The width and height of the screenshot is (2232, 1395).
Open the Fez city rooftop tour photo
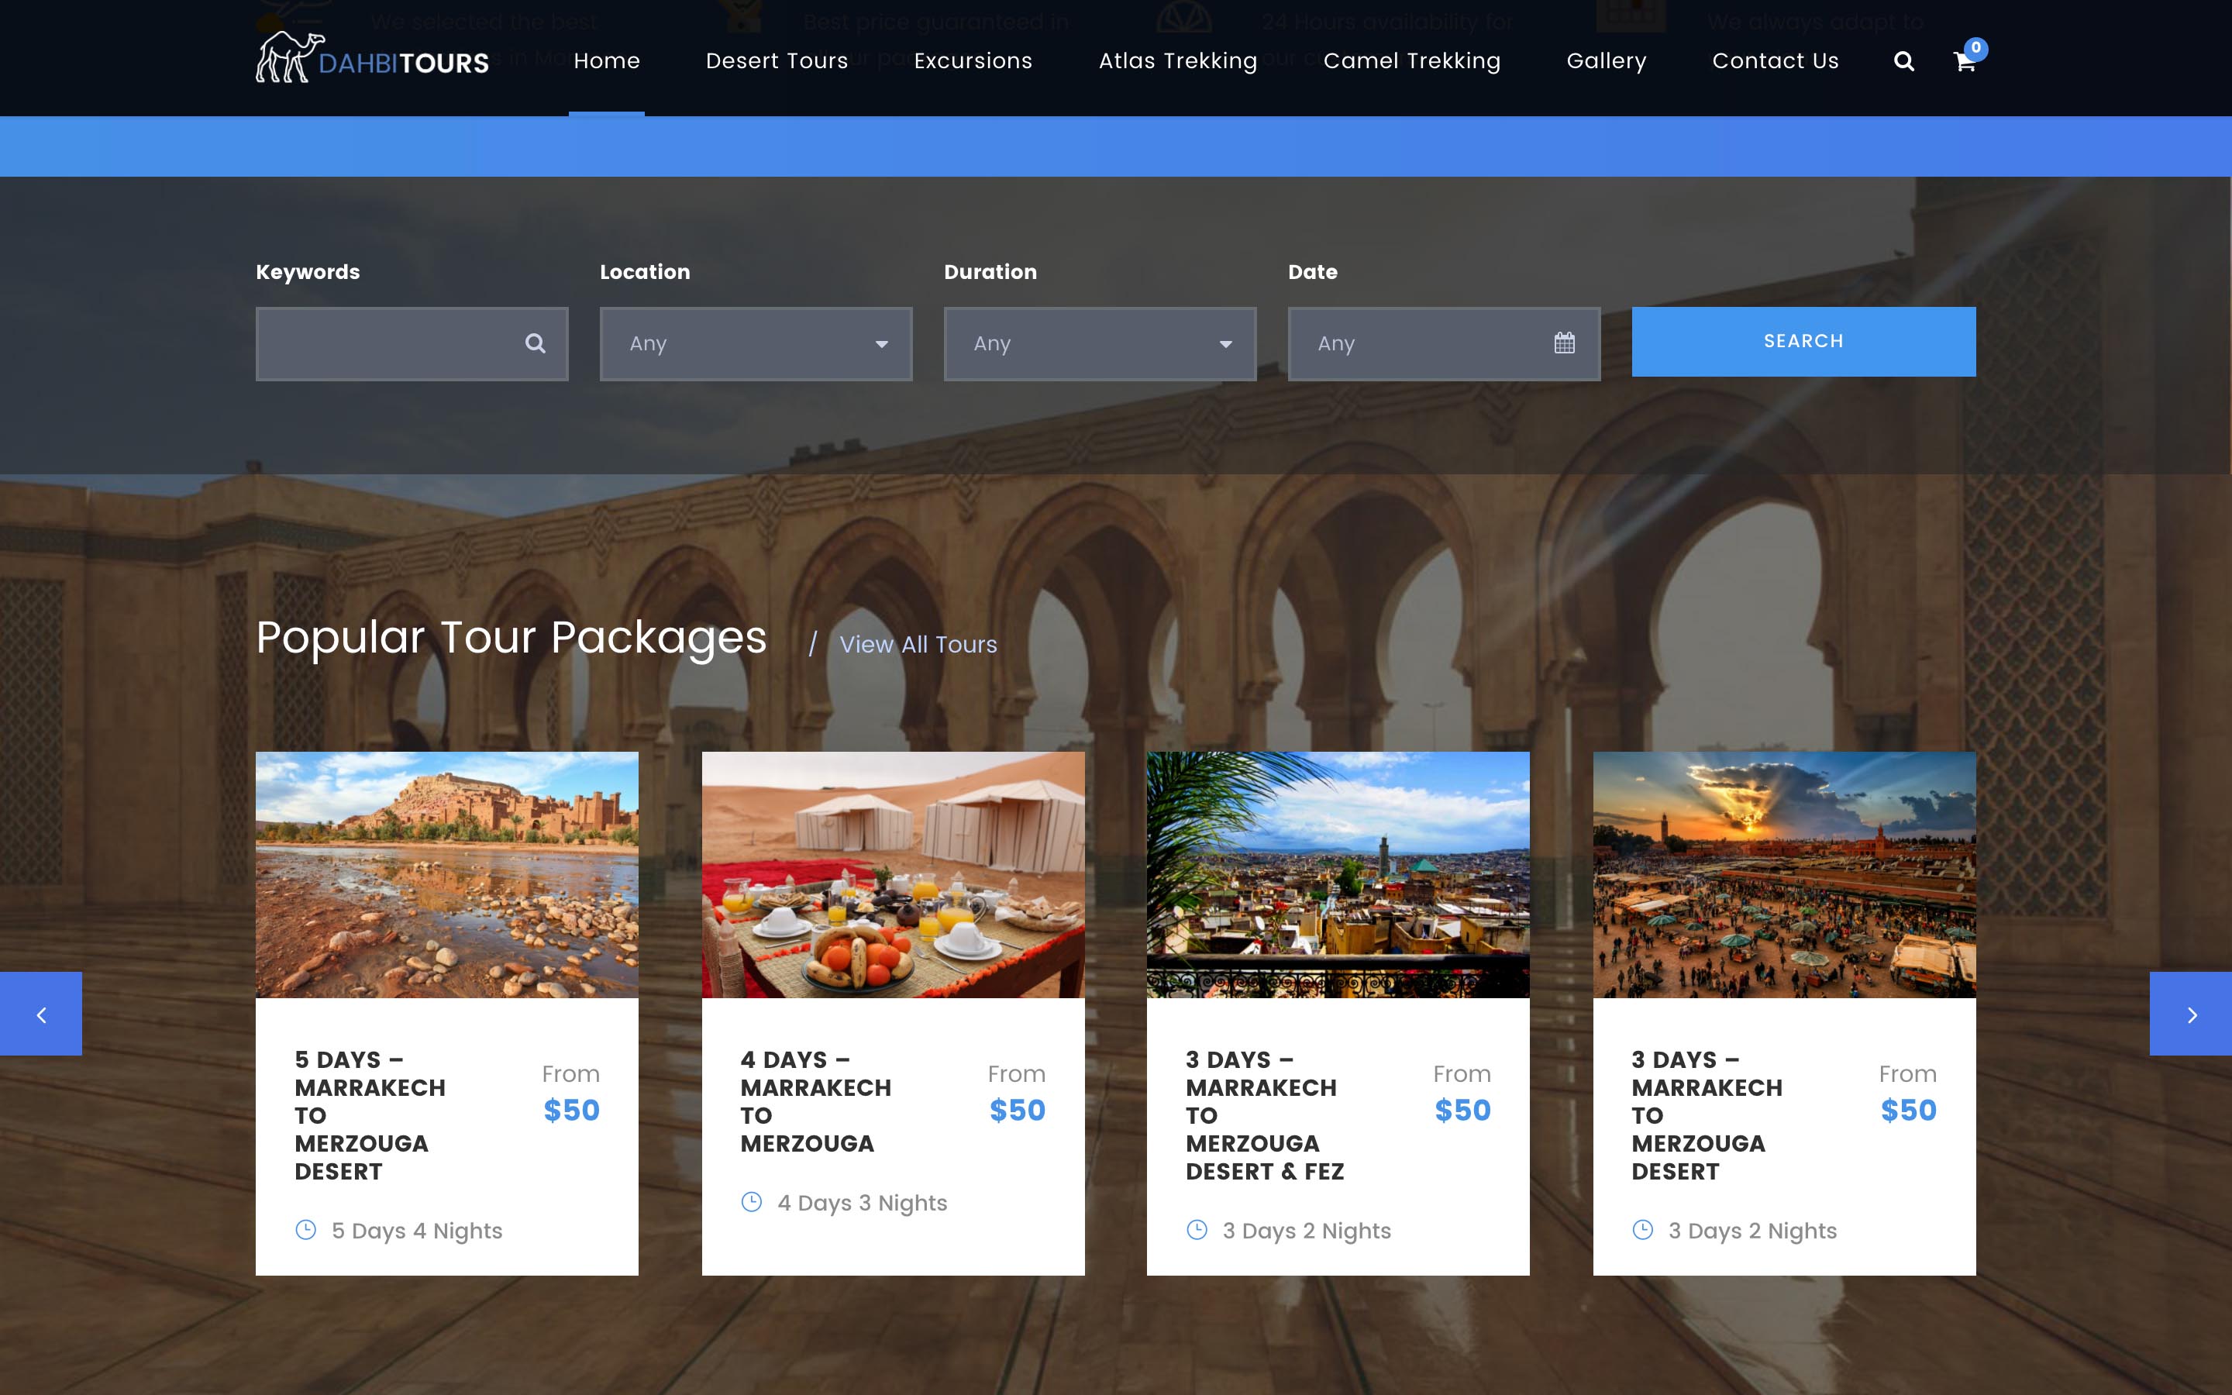[x=1338, y=875]
